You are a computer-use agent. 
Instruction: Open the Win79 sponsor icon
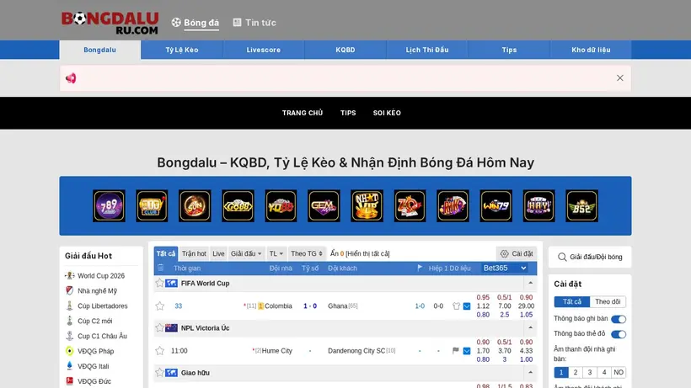[x=495, y=206]
